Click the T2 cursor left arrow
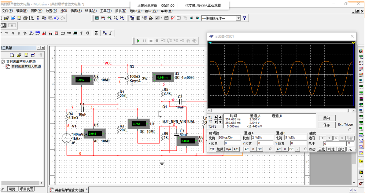 point(216,122)
